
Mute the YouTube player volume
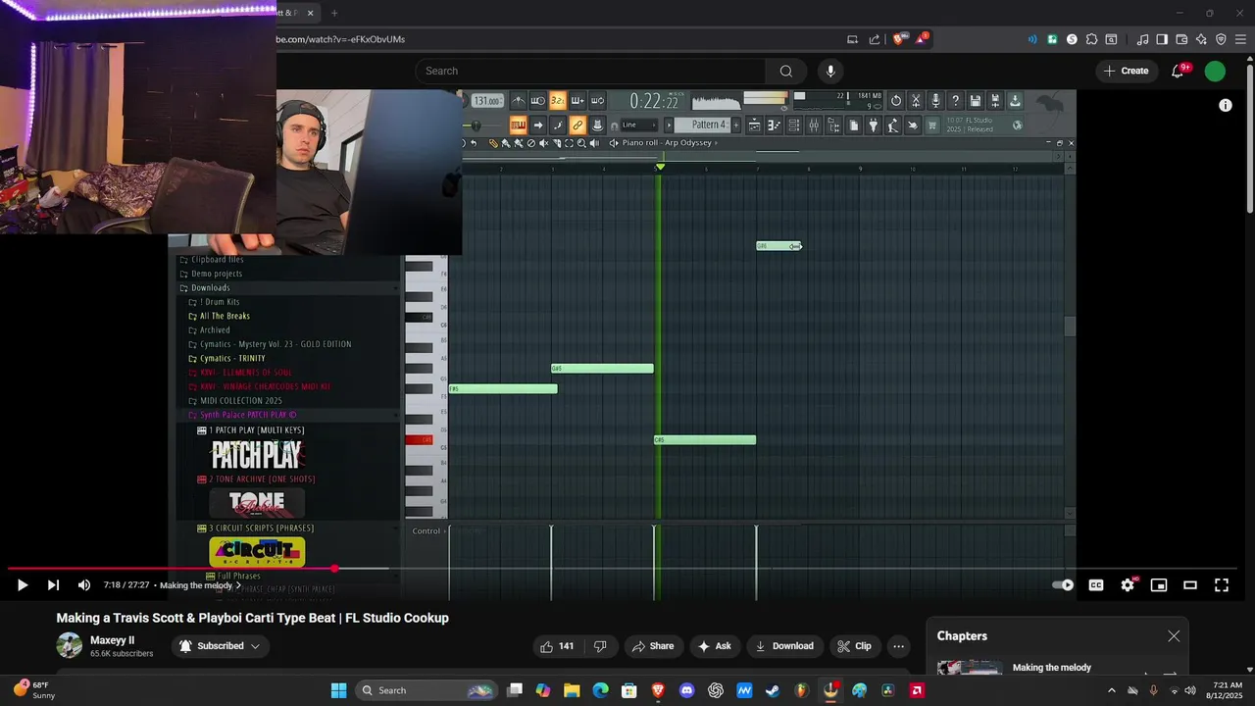click(84, 585)
